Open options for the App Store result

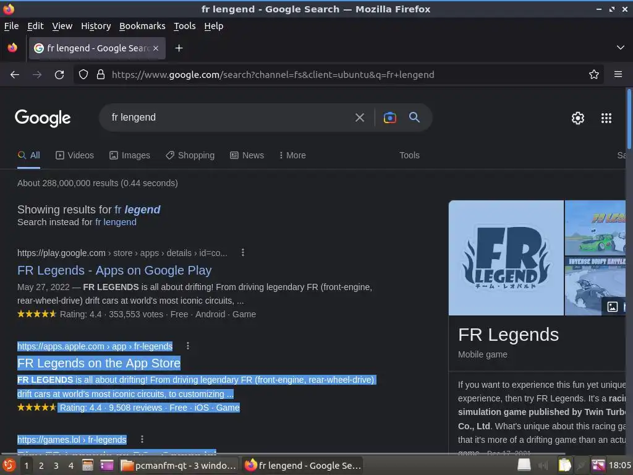coord(188,346)
